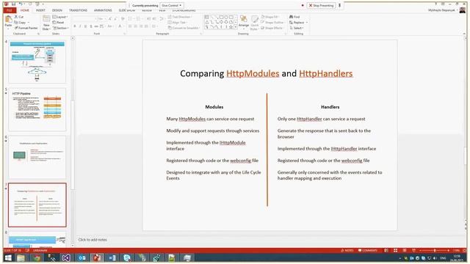Open the Select dropdown in Editing group

(297, 28)
